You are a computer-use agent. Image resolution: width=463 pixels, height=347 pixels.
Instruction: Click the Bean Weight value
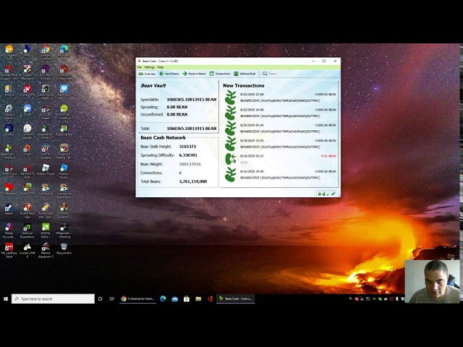190,164
